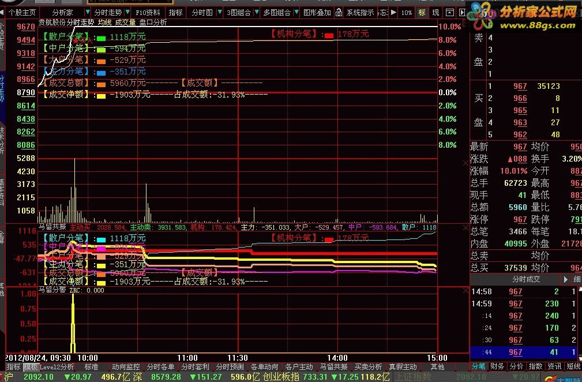Open 个股主页 in the toolbar
Image resolution: width=582 pixels, height=382 pixels.
[x=22, y=13]
